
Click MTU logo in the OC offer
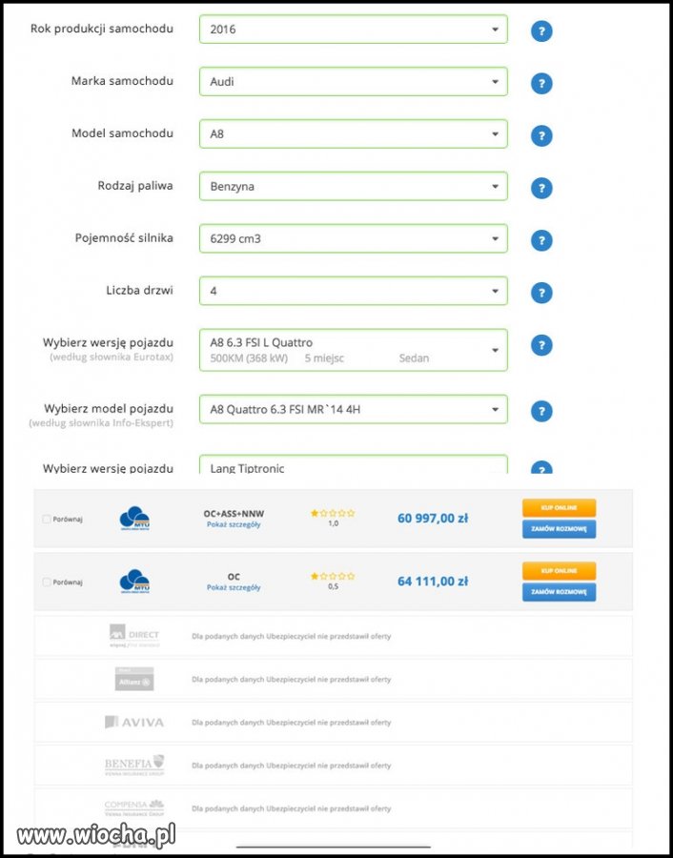click(134, 582)
